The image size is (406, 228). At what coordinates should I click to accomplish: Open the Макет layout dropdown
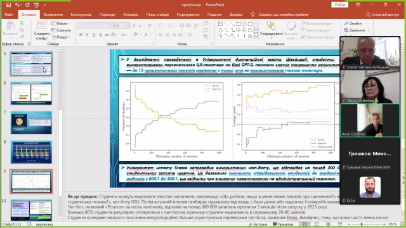coord(61,23)
